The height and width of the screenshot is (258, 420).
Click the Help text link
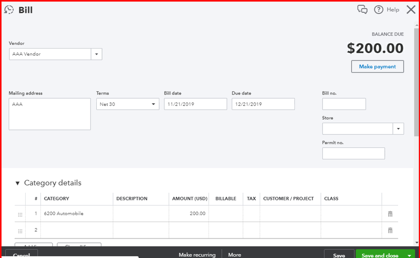(x=393, y=10)
